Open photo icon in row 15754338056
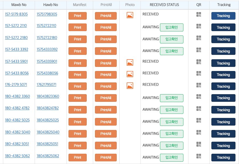 click(x=130, y=74)
